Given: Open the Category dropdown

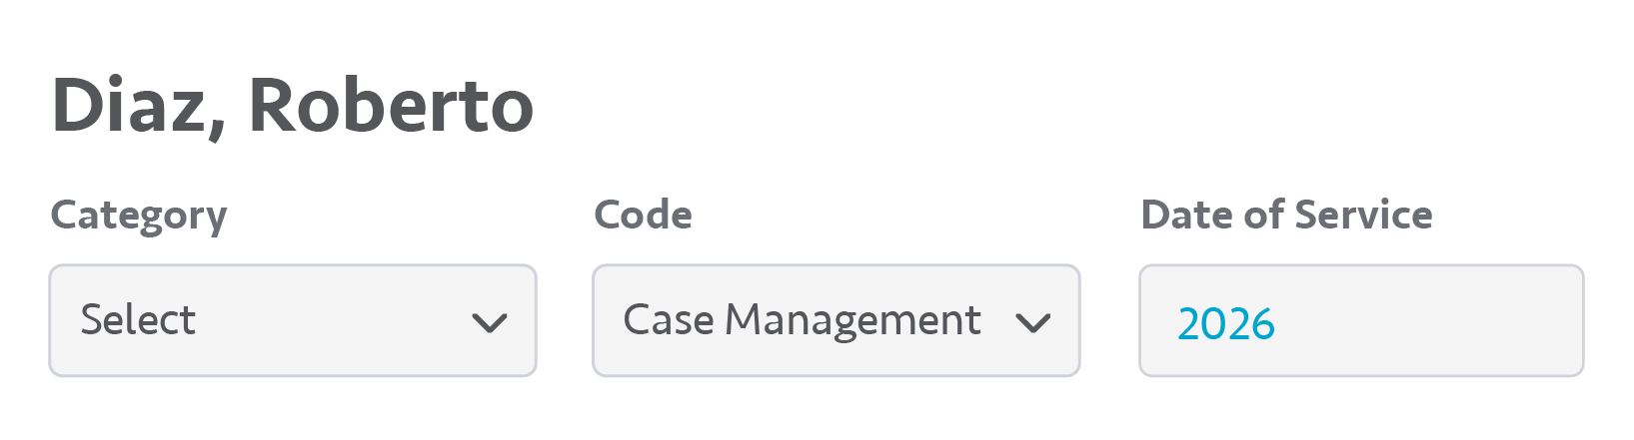Looking at the screenshot, I should tap(292, 320).
